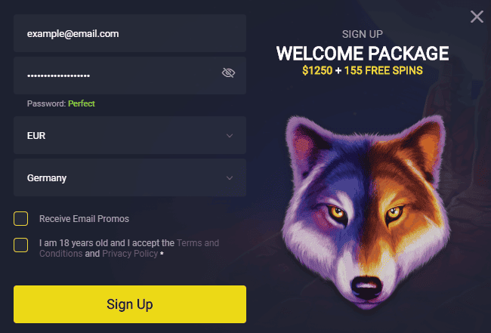
Task: Click the WELCOME PACKAGE heading
Action: pyautogui.click(x=363, y=53)
